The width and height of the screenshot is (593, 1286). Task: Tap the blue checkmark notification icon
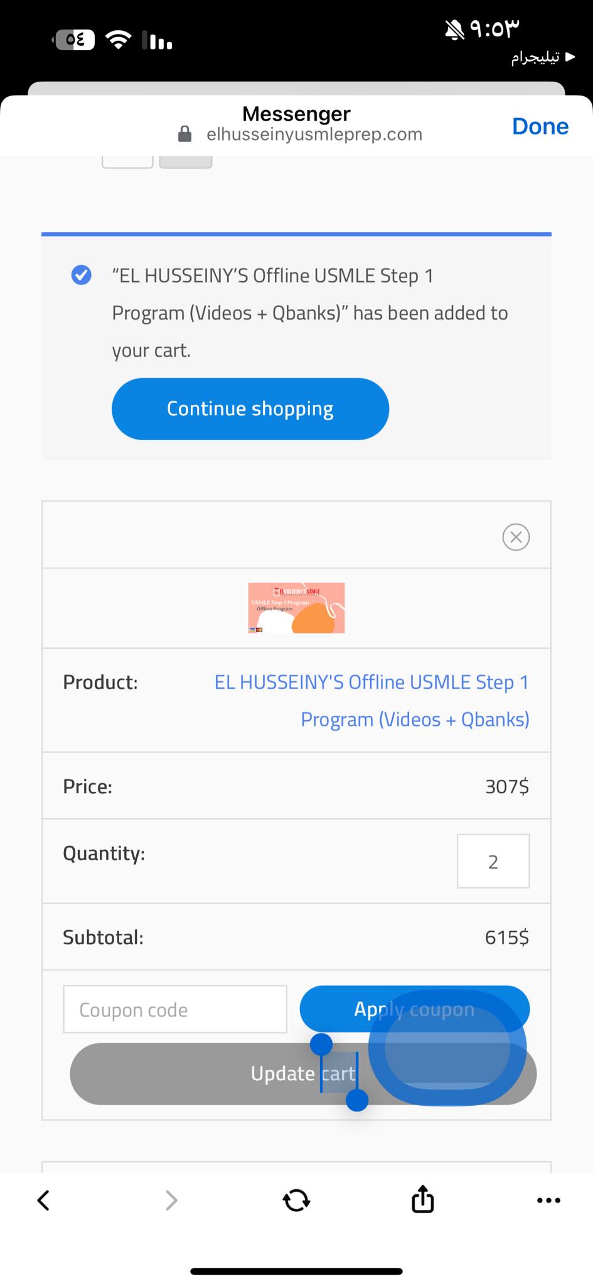[x=82, y=275]
